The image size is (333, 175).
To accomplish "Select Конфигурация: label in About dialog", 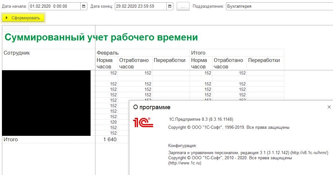I will point(182,145).
